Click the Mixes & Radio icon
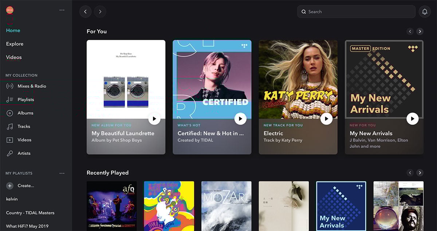Screen dimensions: 437x231 tap(10, 86)
